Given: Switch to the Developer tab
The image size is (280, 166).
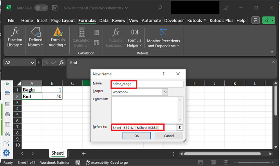Looking at the screenshot, I should pos(174,20).
